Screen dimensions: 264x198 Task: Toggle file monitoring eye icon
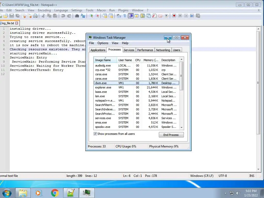166,16
